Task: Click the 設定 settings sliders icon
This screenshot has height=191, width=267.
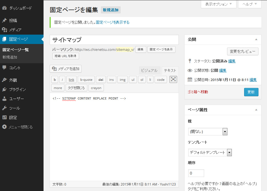Action: 4,117
